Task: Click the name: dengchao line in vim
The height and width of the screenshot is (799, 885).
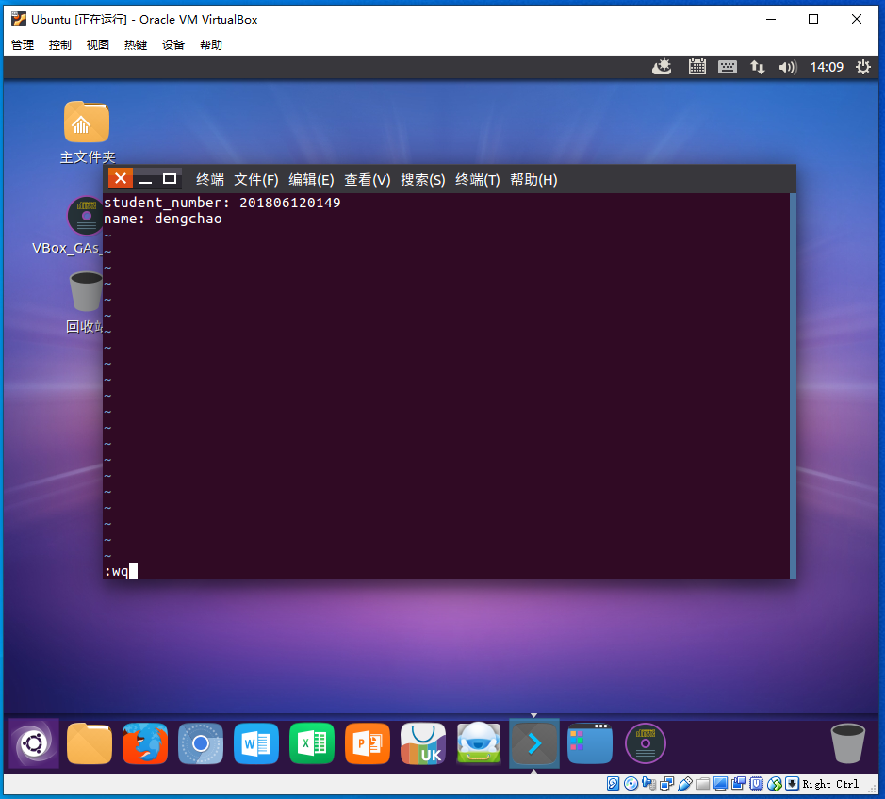Action: (x=162, y=219)
